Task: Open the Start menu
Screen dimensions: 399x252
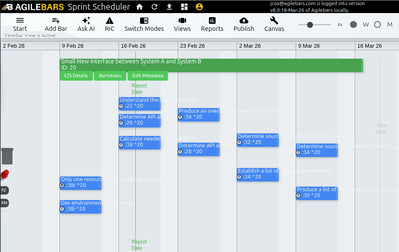Action: coord(20,24)
